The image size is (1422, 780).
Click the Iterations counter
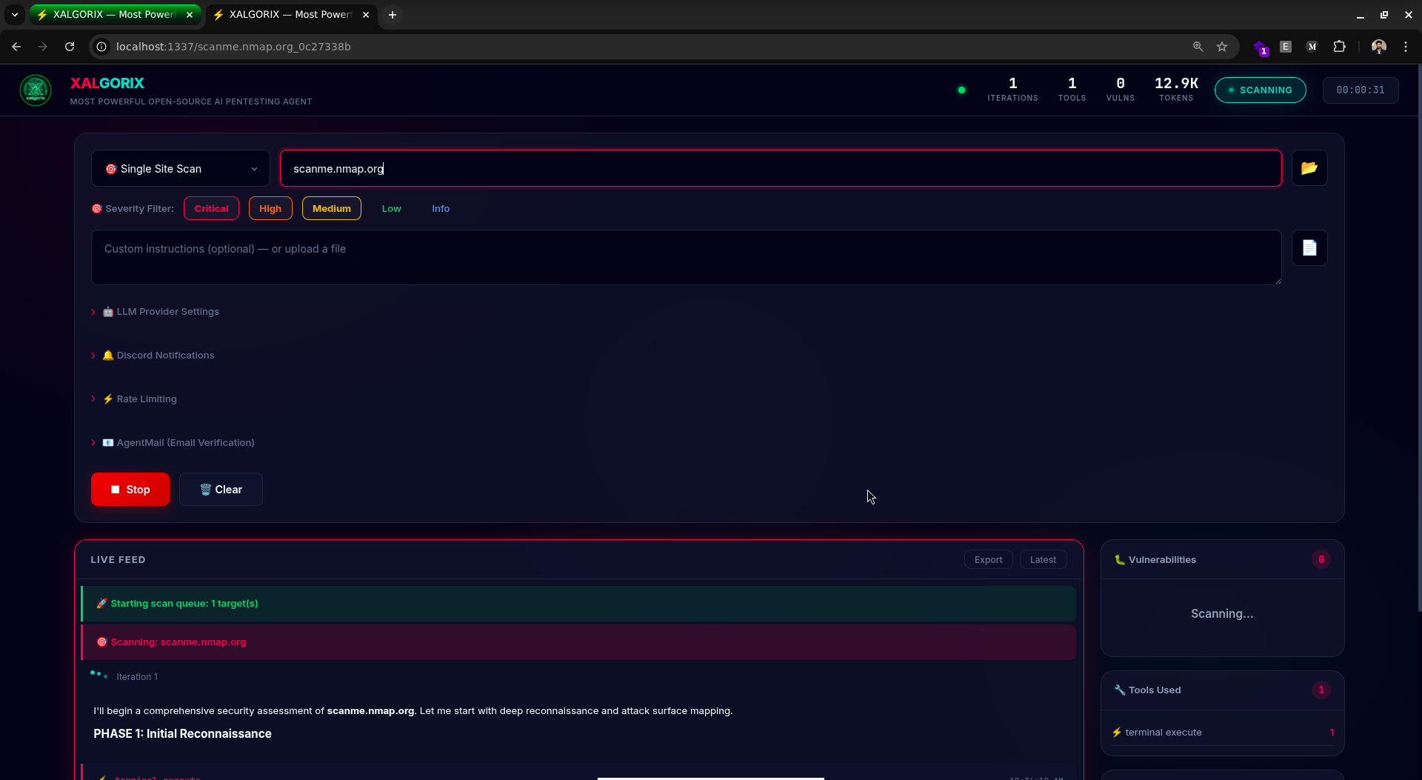click(1012, 89)
